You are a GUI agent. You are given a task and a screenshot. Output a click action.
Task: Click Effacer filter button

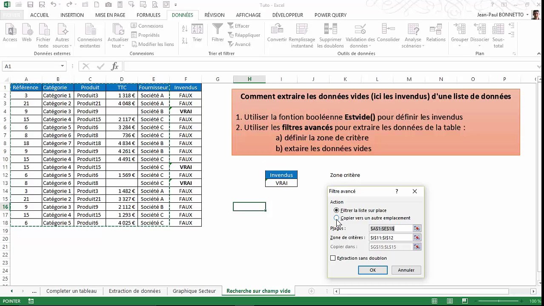pyautogui.click(x=238, y=26)
